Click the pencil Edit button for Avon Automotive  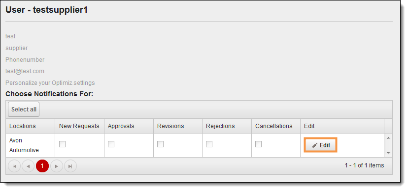coord(321,145)
